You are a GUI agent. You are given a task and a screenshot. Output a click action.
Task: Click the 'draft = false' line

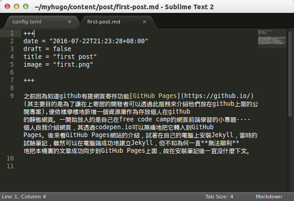coord(47,49)
